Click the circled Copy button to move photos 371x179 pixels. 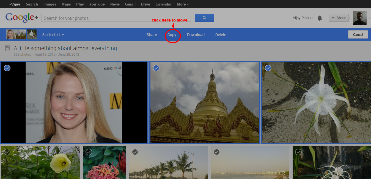[172, 35]
